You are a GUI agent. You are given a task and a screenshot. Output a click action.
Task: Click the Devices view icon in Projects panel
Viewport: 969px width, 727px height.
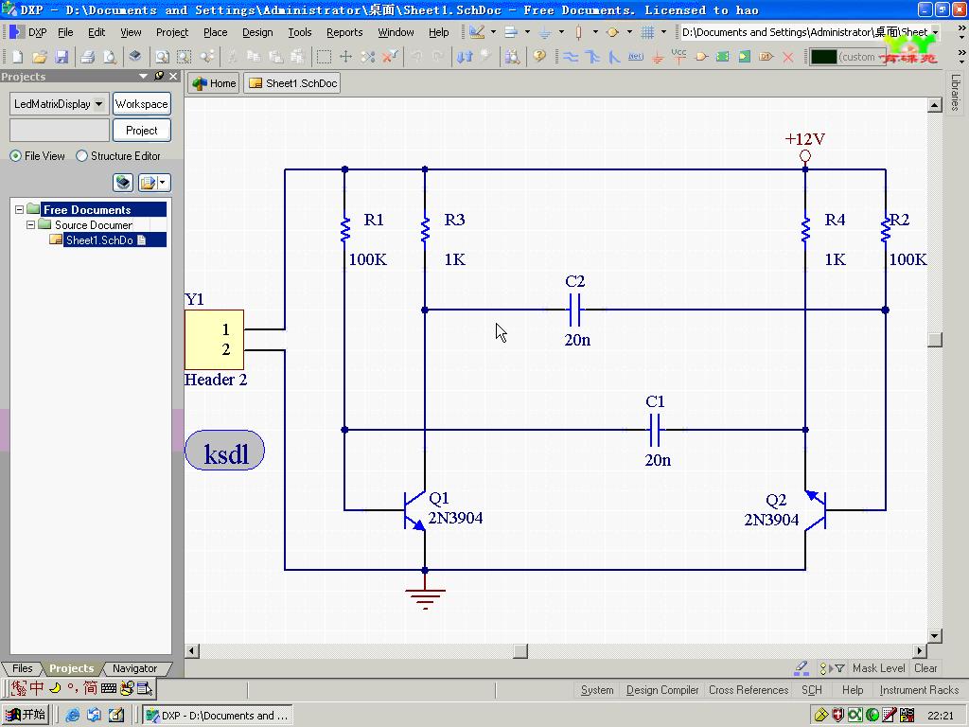coord(123,183)
